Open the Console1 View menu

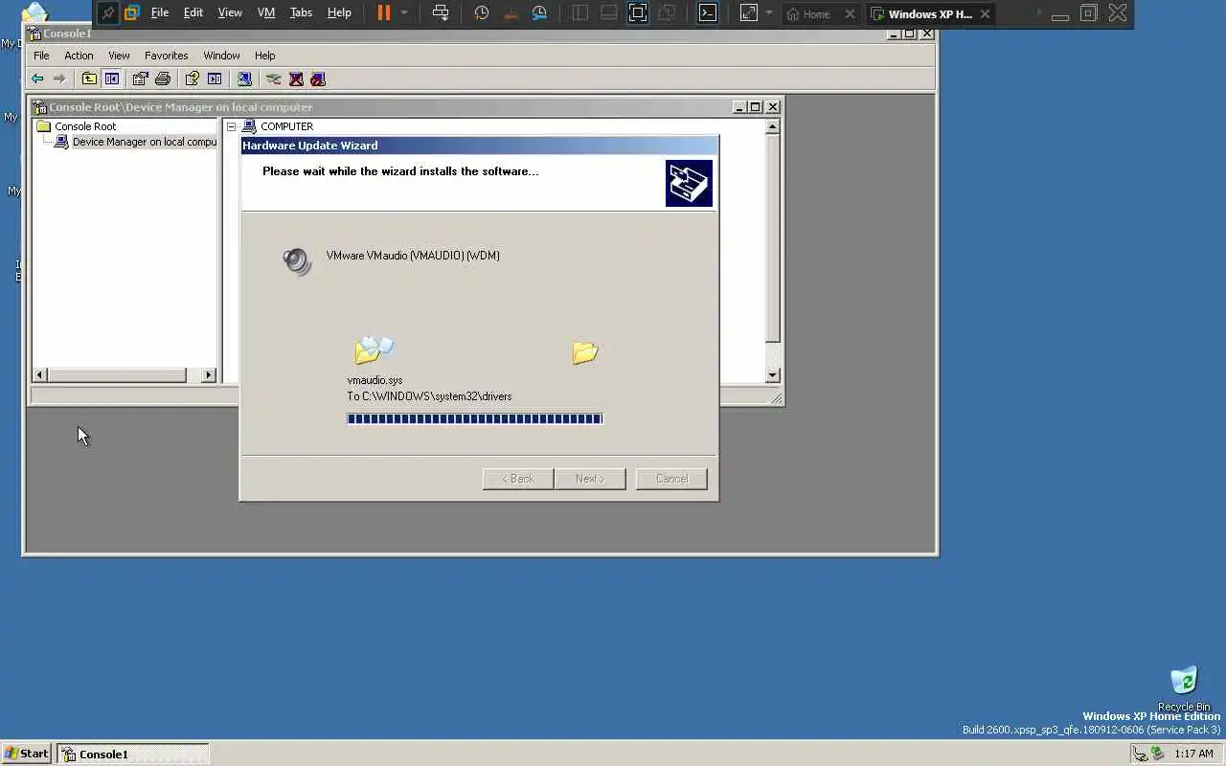119,56
